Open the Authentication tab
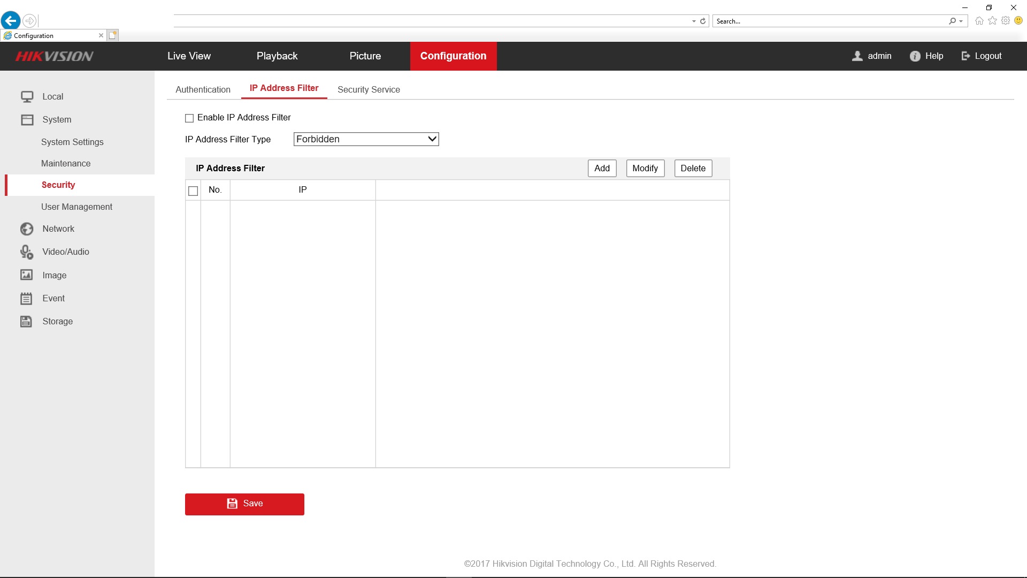 click(x=203, y=90)
